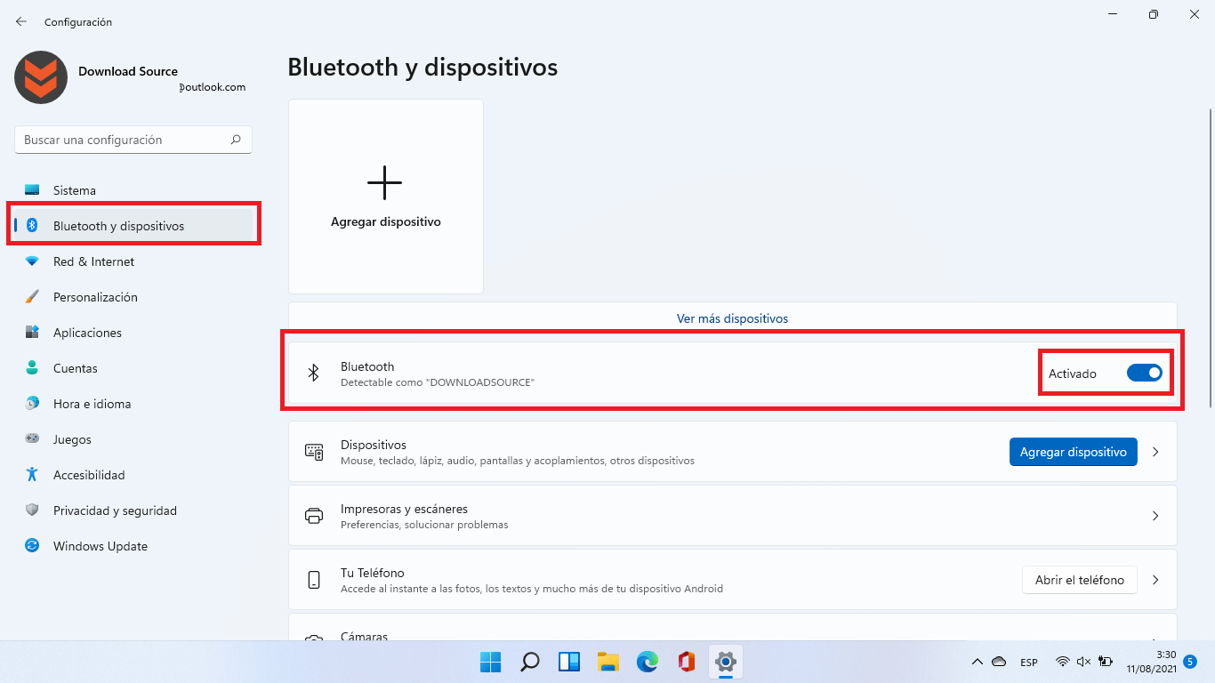This screenshot has height=683, width=1215.
Task: Restore down the Configuración window
Action: point(1154,14)
